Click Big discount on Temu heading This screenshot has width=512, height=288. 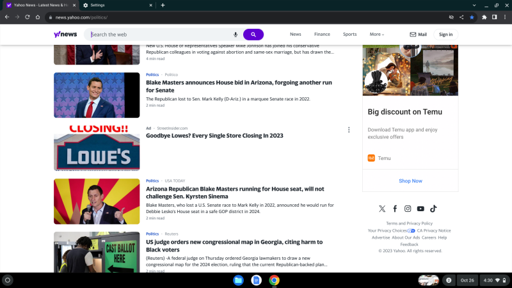click(405, 111)
